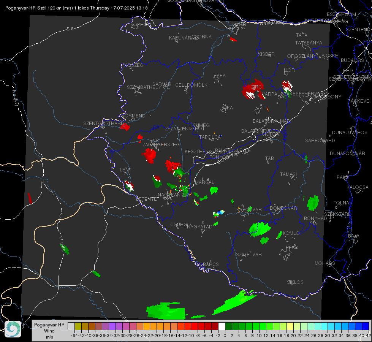Select the BONYHÁD city label

pyautogui.click(x=315, y=218)
